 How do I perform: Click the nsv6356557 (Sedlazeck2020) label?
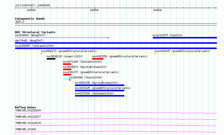[x=35, y=46]
